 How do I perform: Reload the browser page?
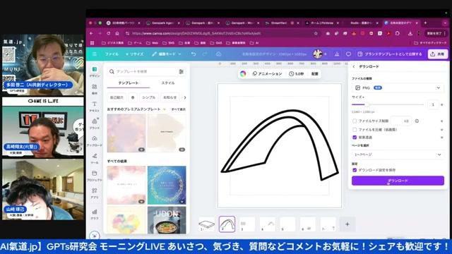point(108,33)
